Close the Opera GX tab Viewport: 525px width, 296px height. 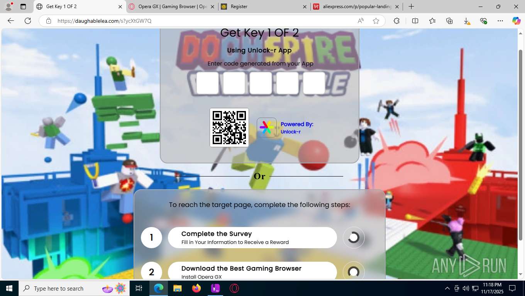click(x=212, y=7)
